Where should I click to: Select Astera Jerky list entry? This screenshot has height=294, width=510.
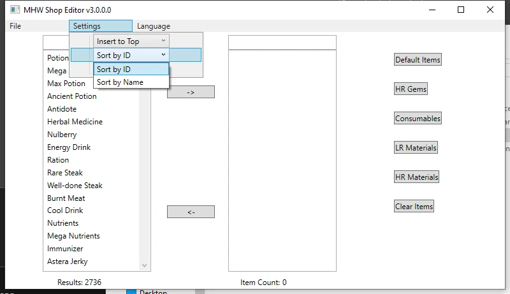[x=68, y=261]
